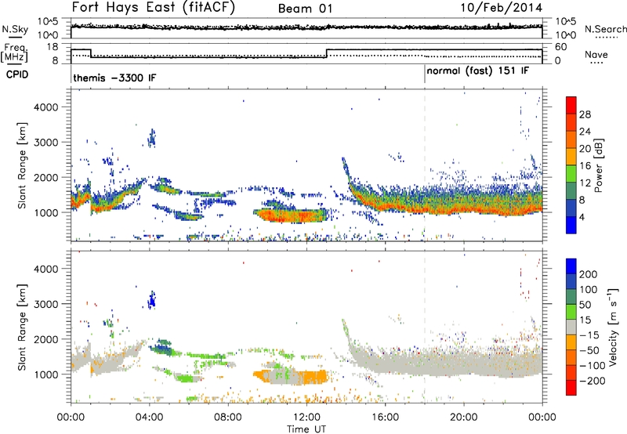This screenshot has height=434, width=627.
Task: Click the '20:00' time tick label
Action: [464, 417]
